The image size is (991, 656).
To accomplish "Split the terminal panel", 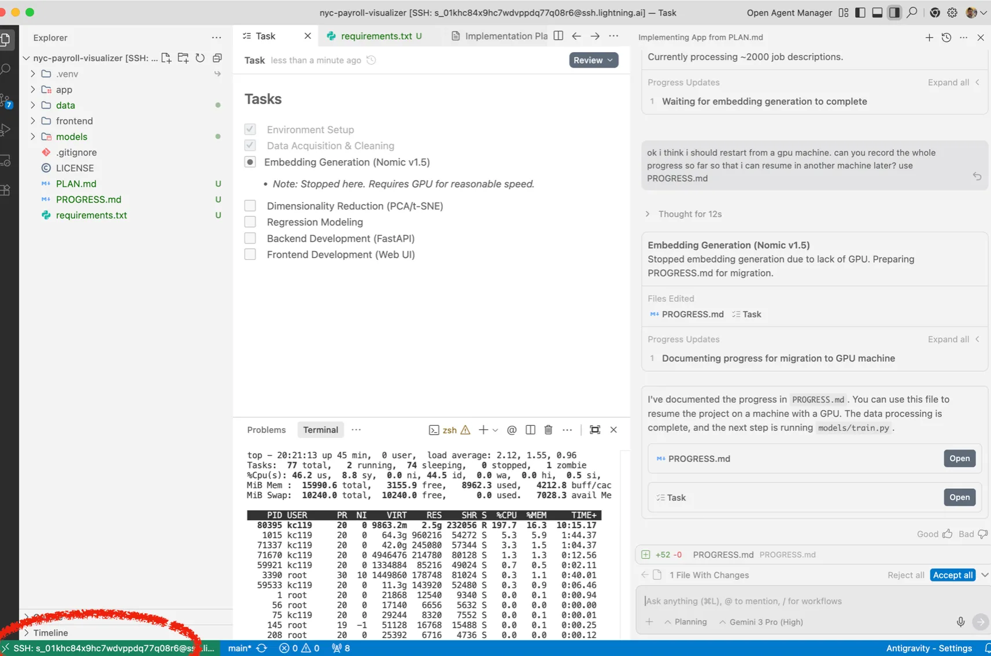I will point(530,430).
